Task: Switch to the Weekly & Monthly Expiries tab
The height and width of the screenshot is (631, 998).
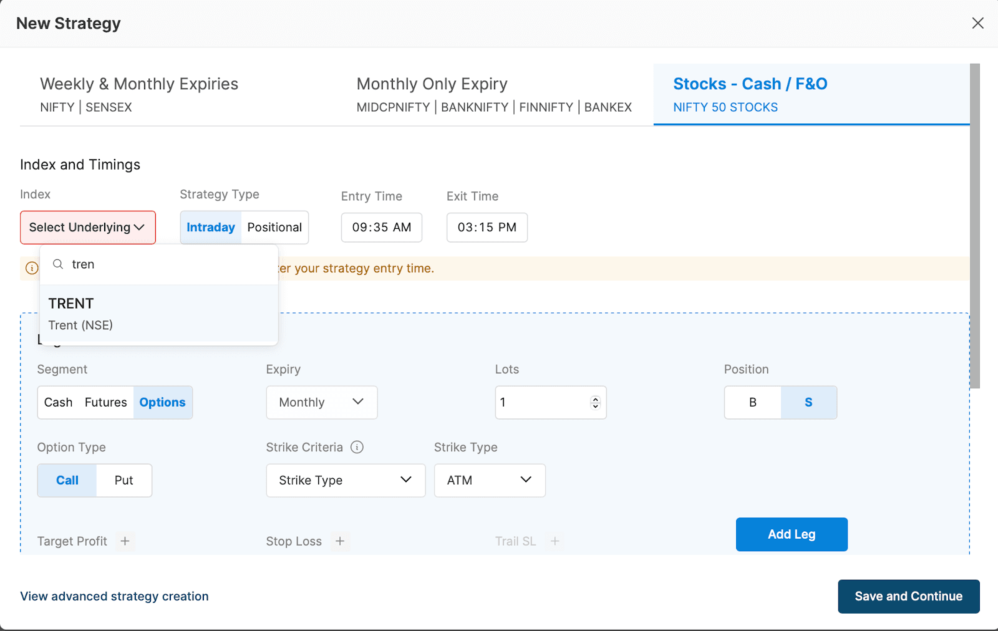Action: click(139, 92)
